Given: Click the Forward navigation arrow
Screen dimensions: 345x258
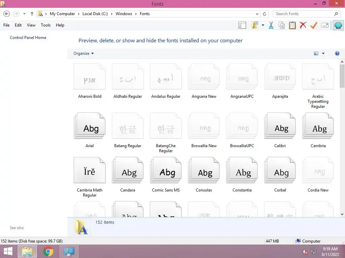Looking at the screenshot, I should [16, 14].
